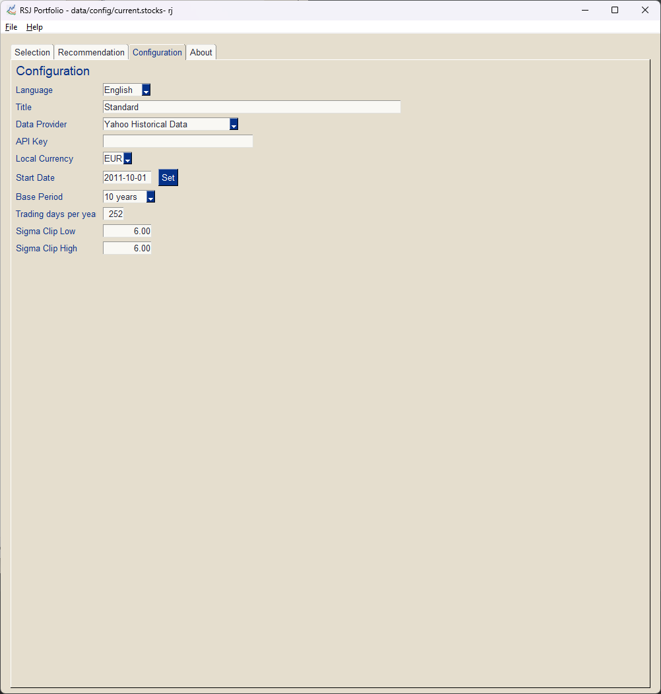The height and width of the screenshot is (694, 661).
Task: Click the Local Currency dropdown arrow icon
Action: [x=127, y=158]
